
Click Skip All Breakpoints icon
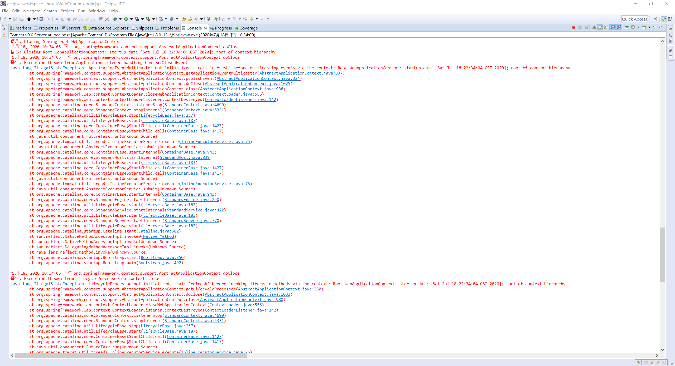tap(49, 19)
